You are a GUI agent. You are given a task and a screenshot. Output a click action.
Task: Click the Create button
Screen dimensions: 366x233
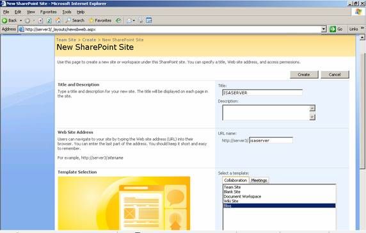point(304,74)
